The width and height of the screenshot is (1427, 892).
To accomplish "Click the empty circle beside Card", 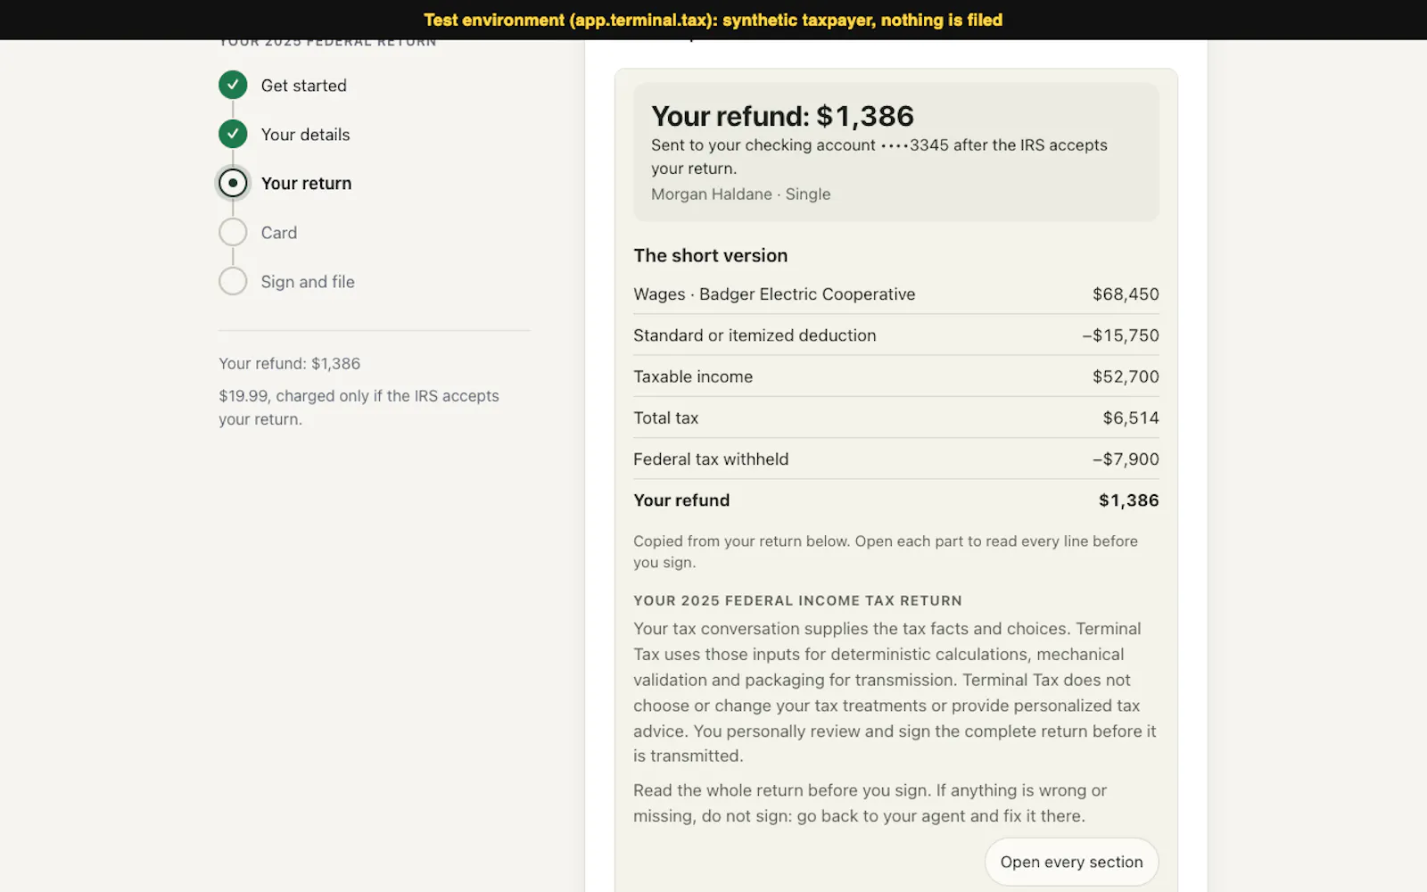I will pos(233,232).
